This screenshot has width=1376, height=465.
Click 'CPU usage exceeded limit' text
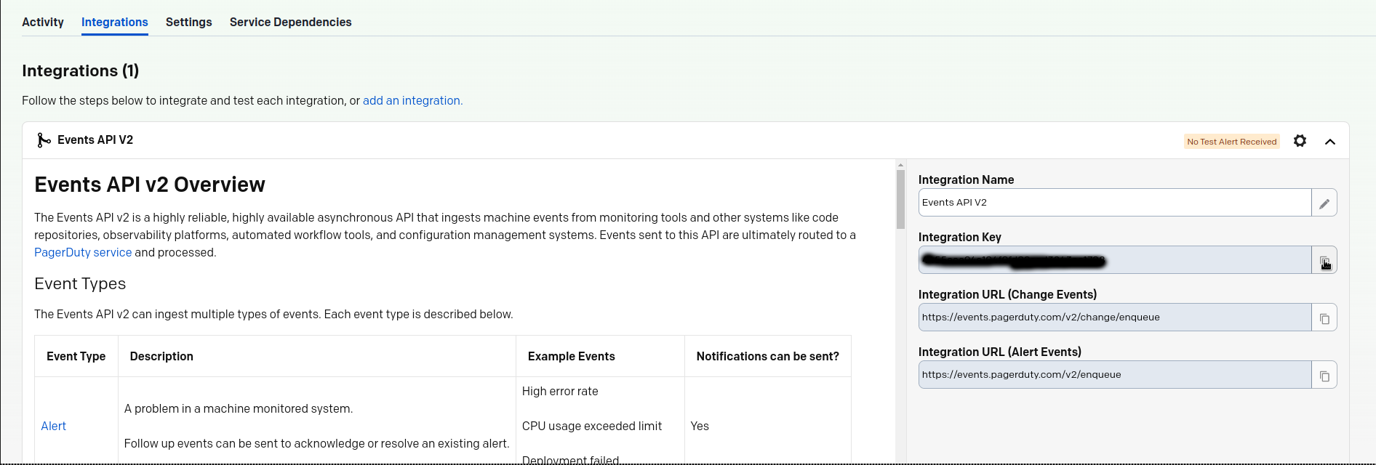tap(592, 426)
